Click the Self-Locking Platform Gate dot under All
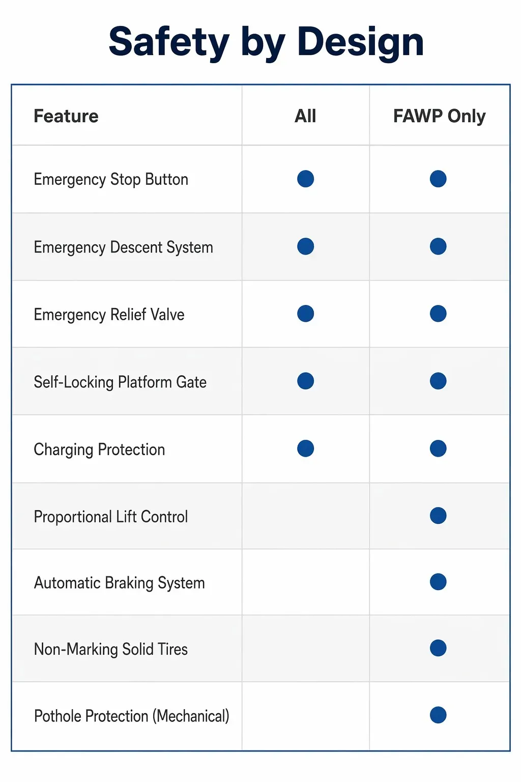The width and height of the screenshot is (521, 782). (x=305, y=381)
